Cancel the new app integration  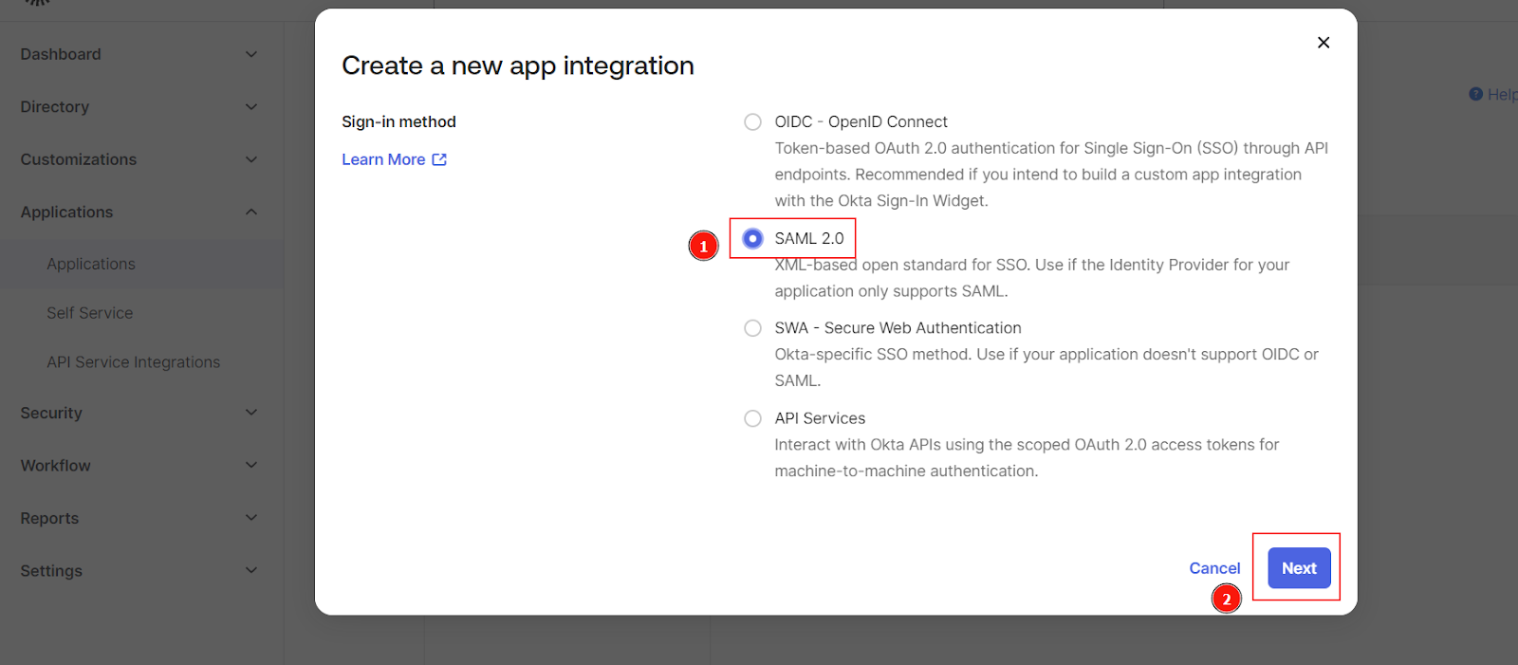click(1214, 568)
